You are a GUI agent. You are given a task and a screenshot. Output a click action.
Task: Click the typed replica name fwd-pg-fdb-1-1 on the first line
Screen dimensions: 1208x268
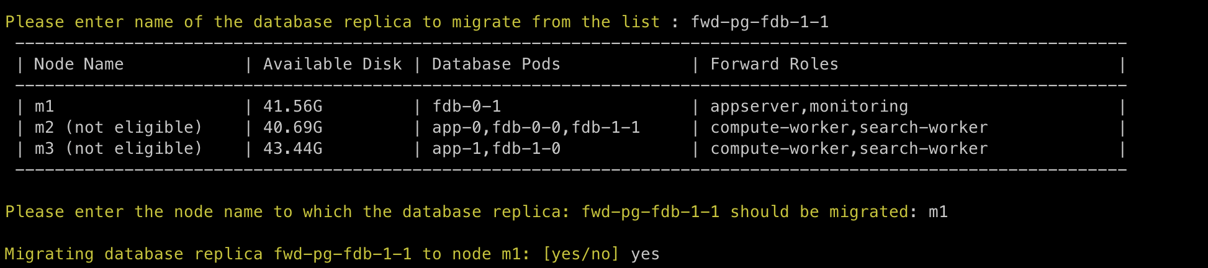click(x=759, y=22)
